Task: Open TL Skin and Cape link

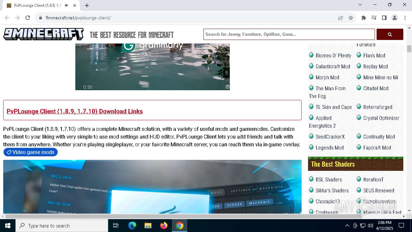Action: (x=333, y=107)
